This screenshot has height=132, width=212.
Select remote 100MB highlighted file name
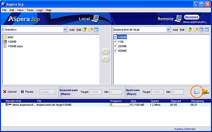pos(122,37)
